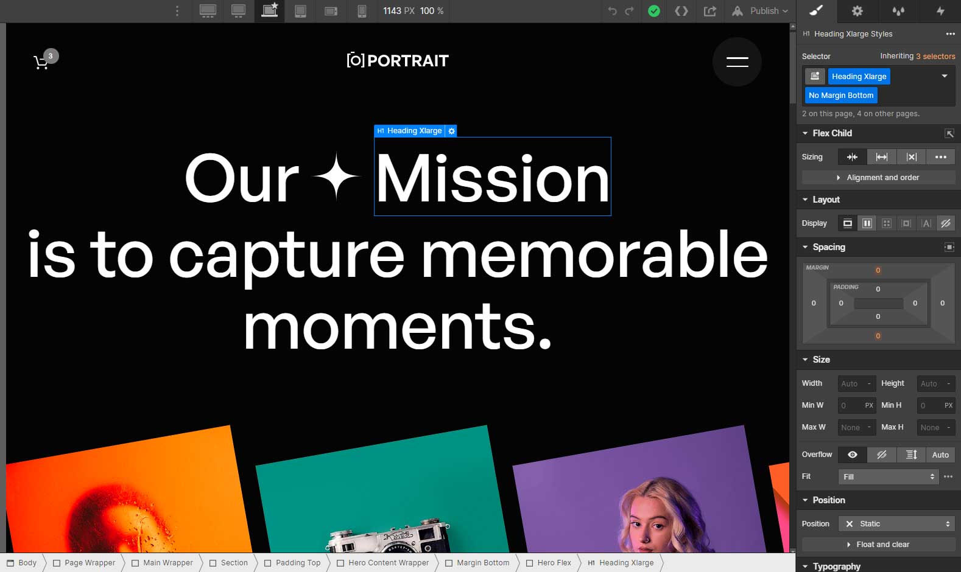The height and width of the screenshot is (572, 961).
Task: Set display to none
Action: [x=946, y=223]
